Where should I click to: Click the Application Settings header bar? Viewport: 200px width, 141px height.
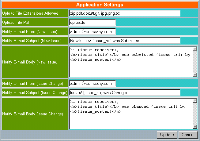point(100,5)
